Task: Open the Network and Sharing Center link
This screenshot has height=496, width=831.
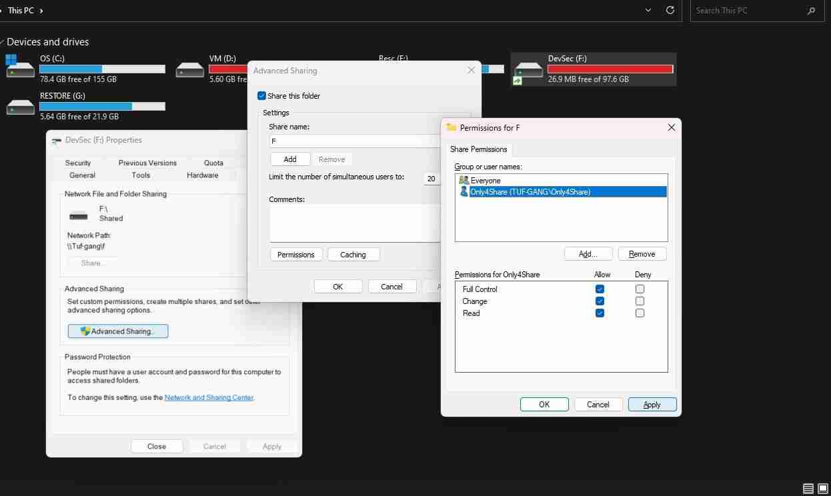Action: click(x=209, y=397)
